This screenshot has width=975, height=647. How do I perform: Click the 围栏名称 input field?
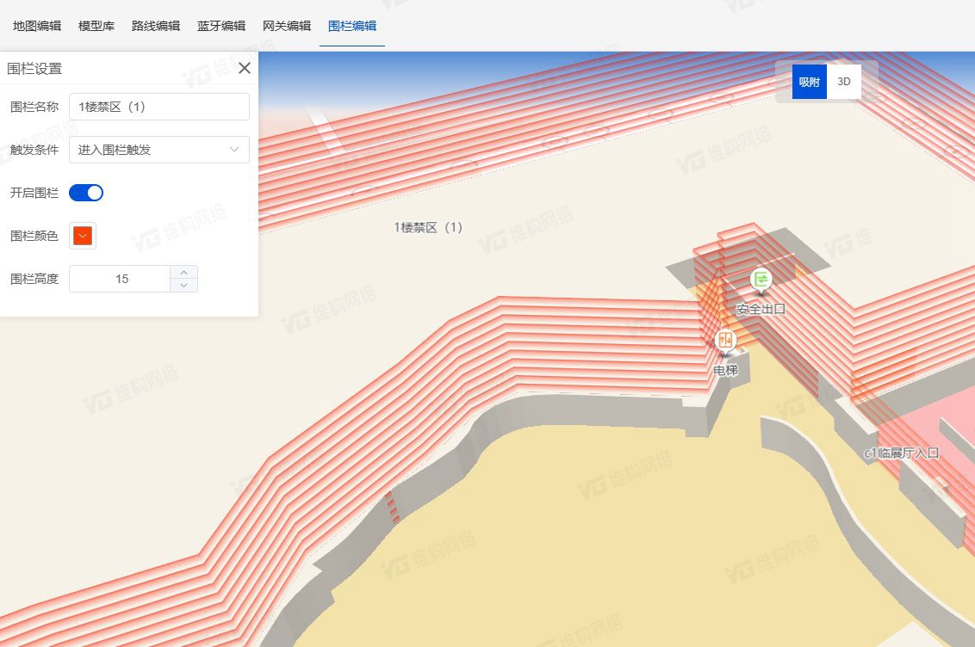click(159, 107)
